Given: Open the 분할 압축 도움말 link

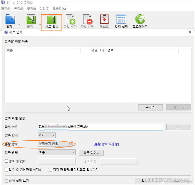Looking at the screenshot, I should point(106,144).
